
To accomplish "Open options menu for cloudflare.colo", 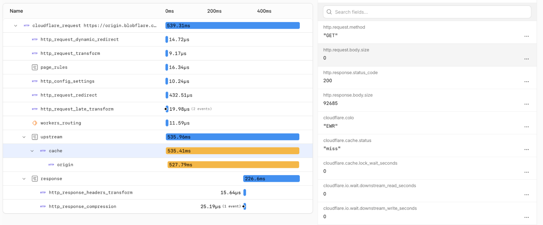I will 526,127.
